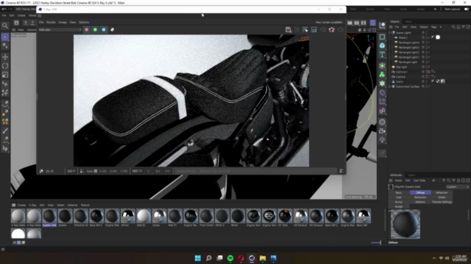
Task: Open the VFB color space dropdown in status bar
Action: pos(137,171)
